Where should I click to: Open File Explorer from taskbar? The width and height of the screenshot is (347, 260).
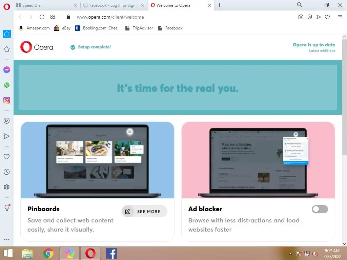(27, 253)
